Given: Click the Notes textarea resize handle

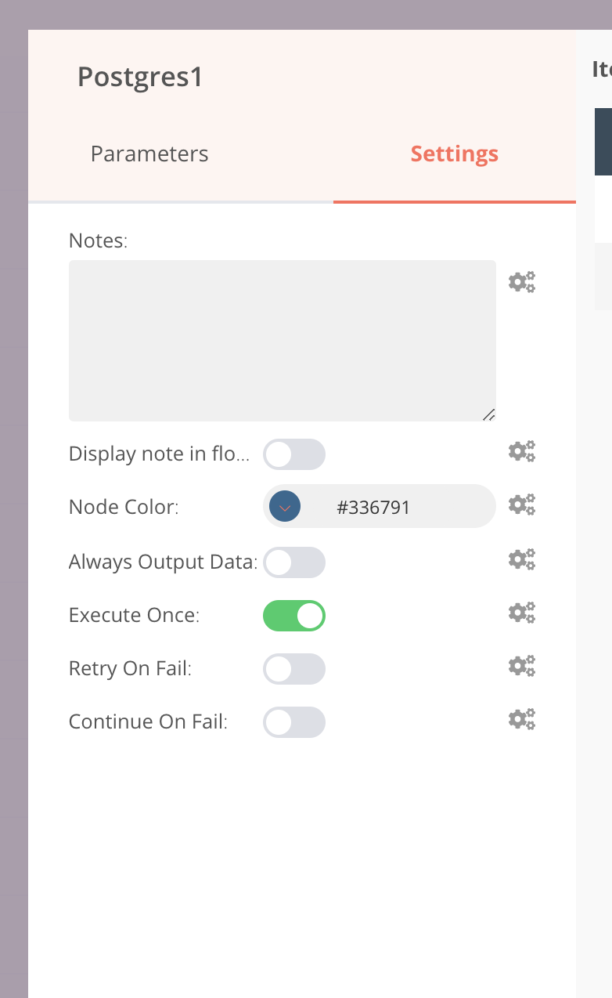Looking at the screenshot, I should tap(488, 414).
